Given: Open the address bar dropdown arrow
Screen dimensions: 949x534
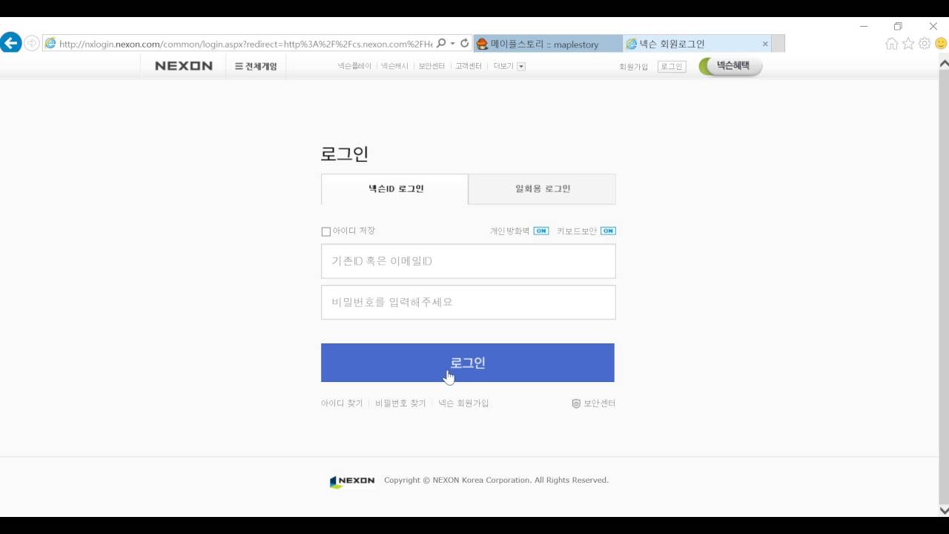Looking at the screenshot, I should 452,44.
